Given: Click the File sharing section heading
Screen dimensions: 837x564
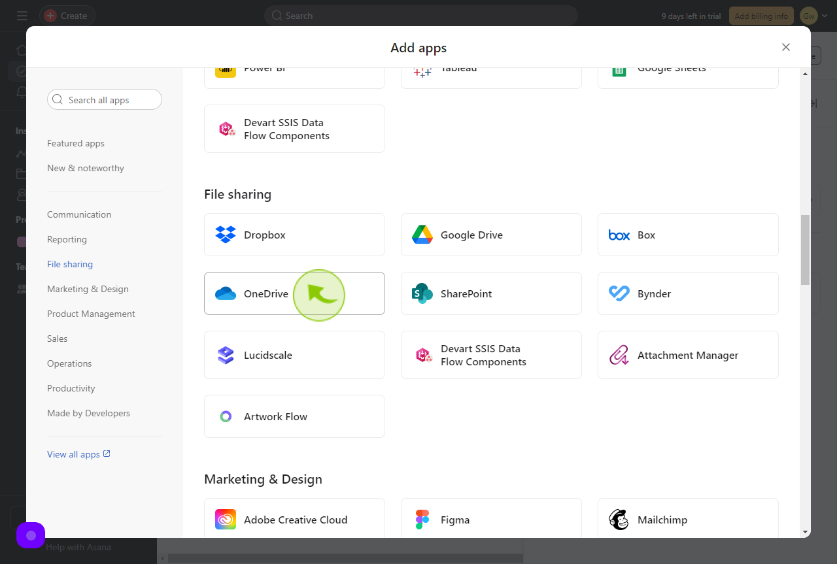Looking at the screenshot, I should pos(237,194).
